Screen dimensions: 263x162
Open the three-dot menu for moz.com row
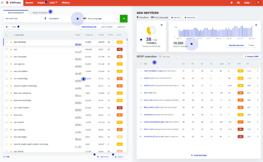(258, 100)
